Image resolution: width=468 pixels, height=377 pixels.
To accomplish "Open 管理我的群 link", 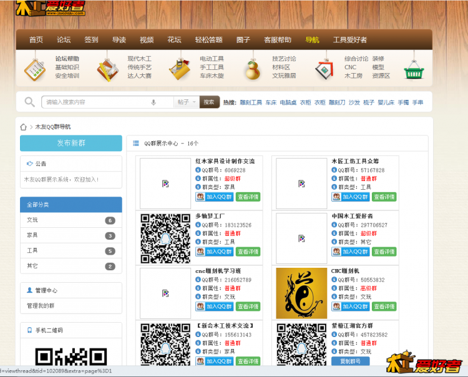I will (41, 306).
